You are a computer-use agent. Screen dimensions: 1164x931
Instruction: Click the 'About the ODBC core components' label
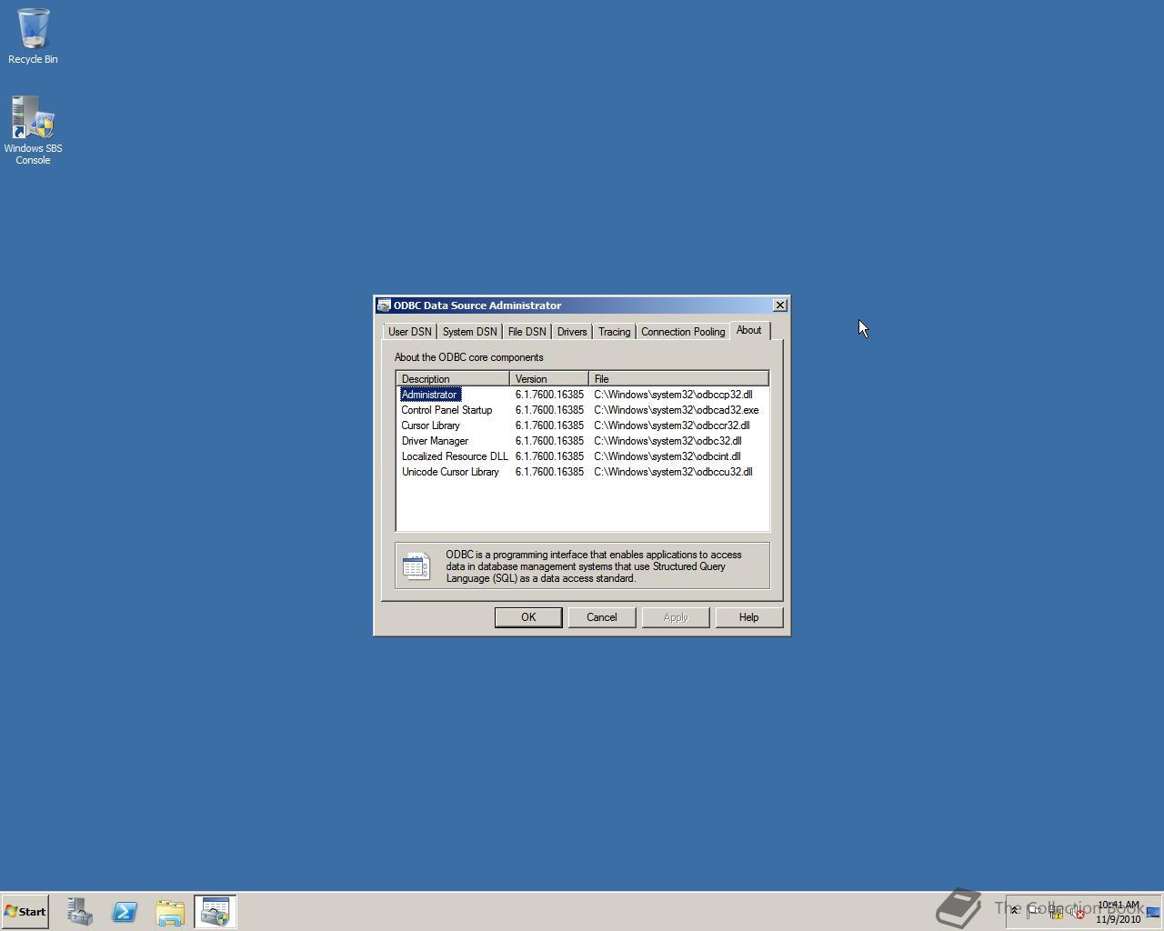point(468,357)
